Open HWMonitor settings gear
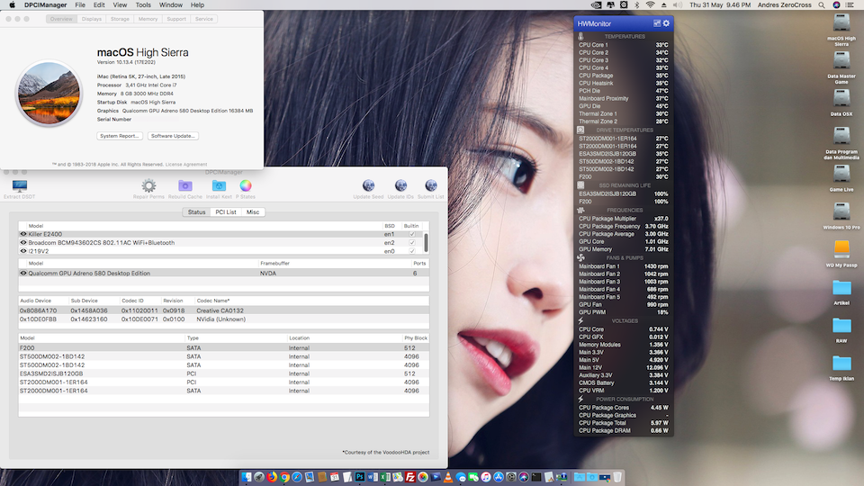This screenshot has width=864, height=486. tap(666, 23)
